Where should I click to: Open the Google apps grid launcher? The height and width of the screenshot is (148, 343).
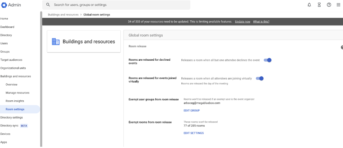(x=339, y=5)
